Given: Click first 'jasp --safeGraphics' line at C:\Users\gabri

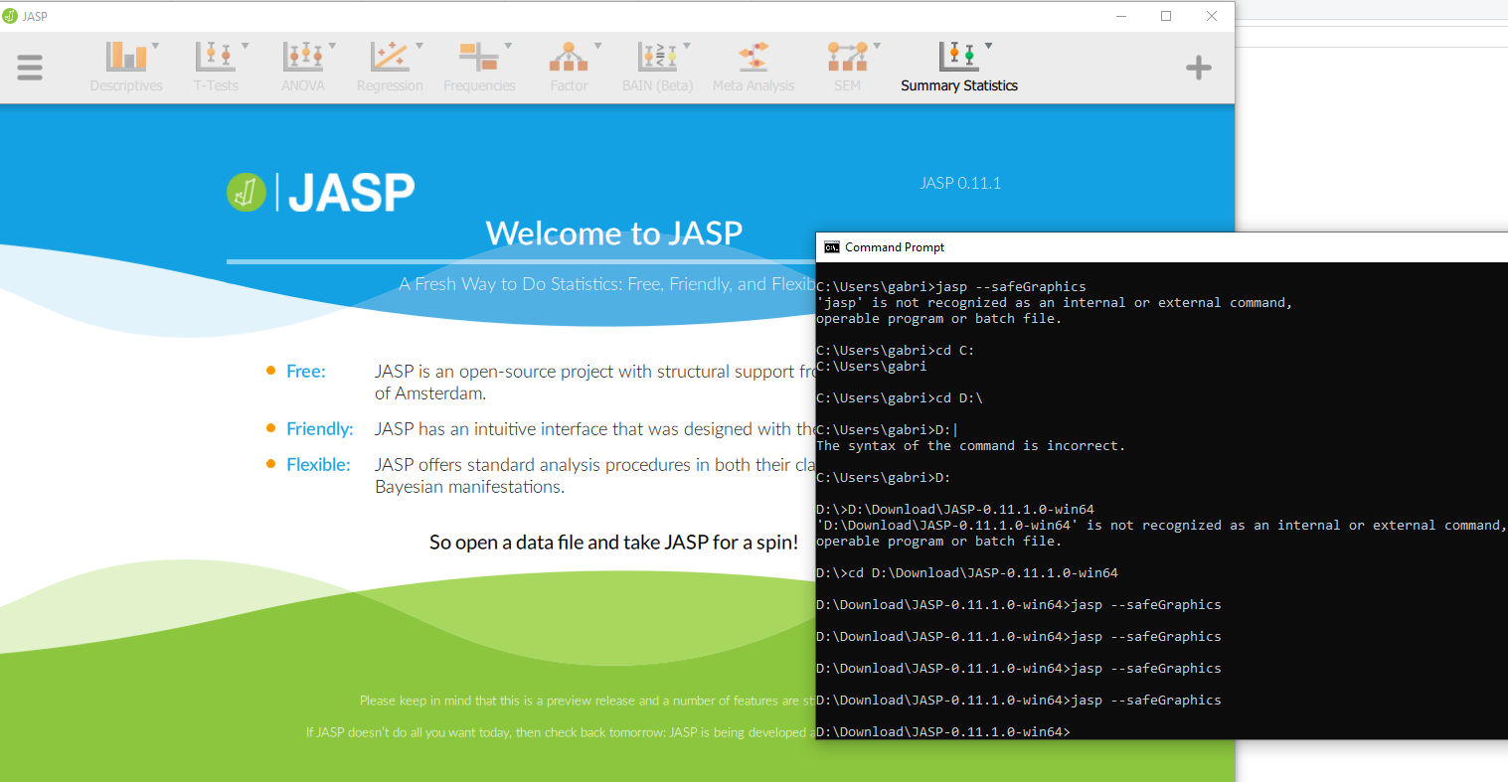Looking at the screenshot, I should click(x=951, y=287).
